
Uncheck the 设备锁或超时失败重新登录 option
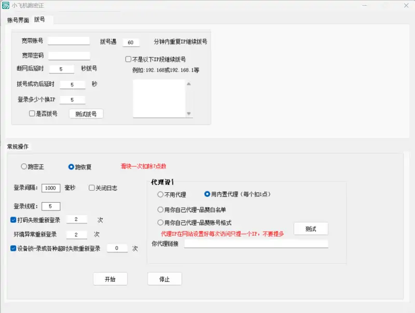coord(12,248)
